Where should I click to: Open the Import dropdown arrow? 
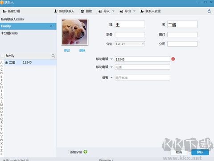(113, 11)
